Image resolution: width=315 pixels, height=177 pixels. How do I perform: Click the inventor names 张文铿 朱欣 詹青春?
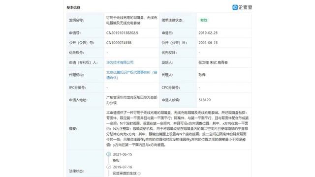click(213, 62)
